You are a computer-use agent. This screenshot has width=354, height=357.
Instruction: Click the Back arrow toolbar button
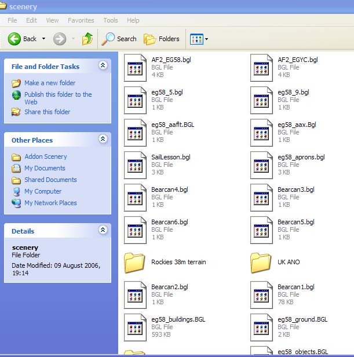[x=22, y=39]
